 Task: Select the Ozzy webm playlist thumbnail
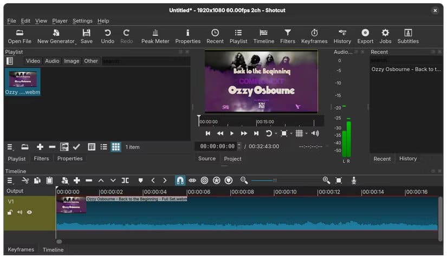[x=23, y=82]
